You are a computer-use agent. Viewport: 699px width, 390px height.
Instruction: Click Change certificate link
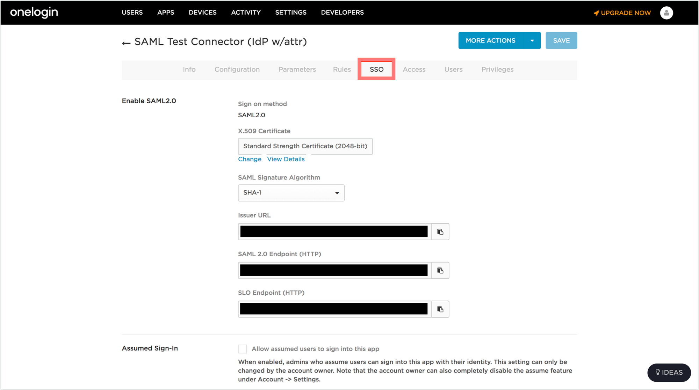pos(250,159)
